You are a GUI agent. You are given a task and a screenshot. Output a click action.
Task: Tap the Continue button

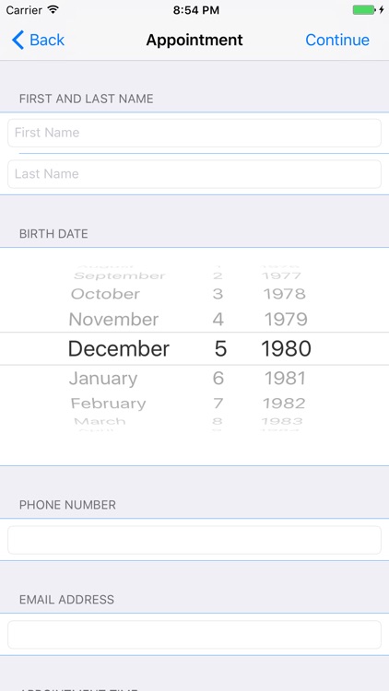point(337,41)
